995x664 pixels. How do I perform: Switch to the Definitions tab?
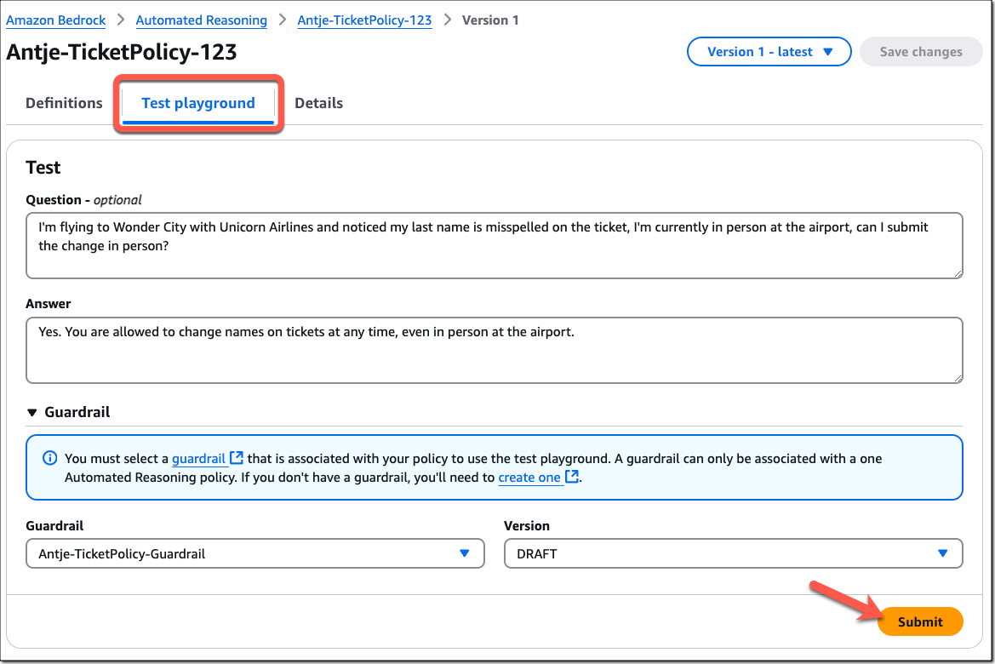[64, 103]
